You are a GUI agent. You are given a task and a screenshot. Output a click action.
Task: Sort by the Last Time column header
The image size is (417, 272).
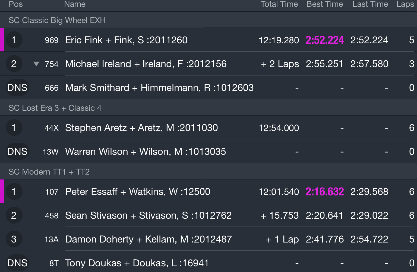click(x=370, y=4)
